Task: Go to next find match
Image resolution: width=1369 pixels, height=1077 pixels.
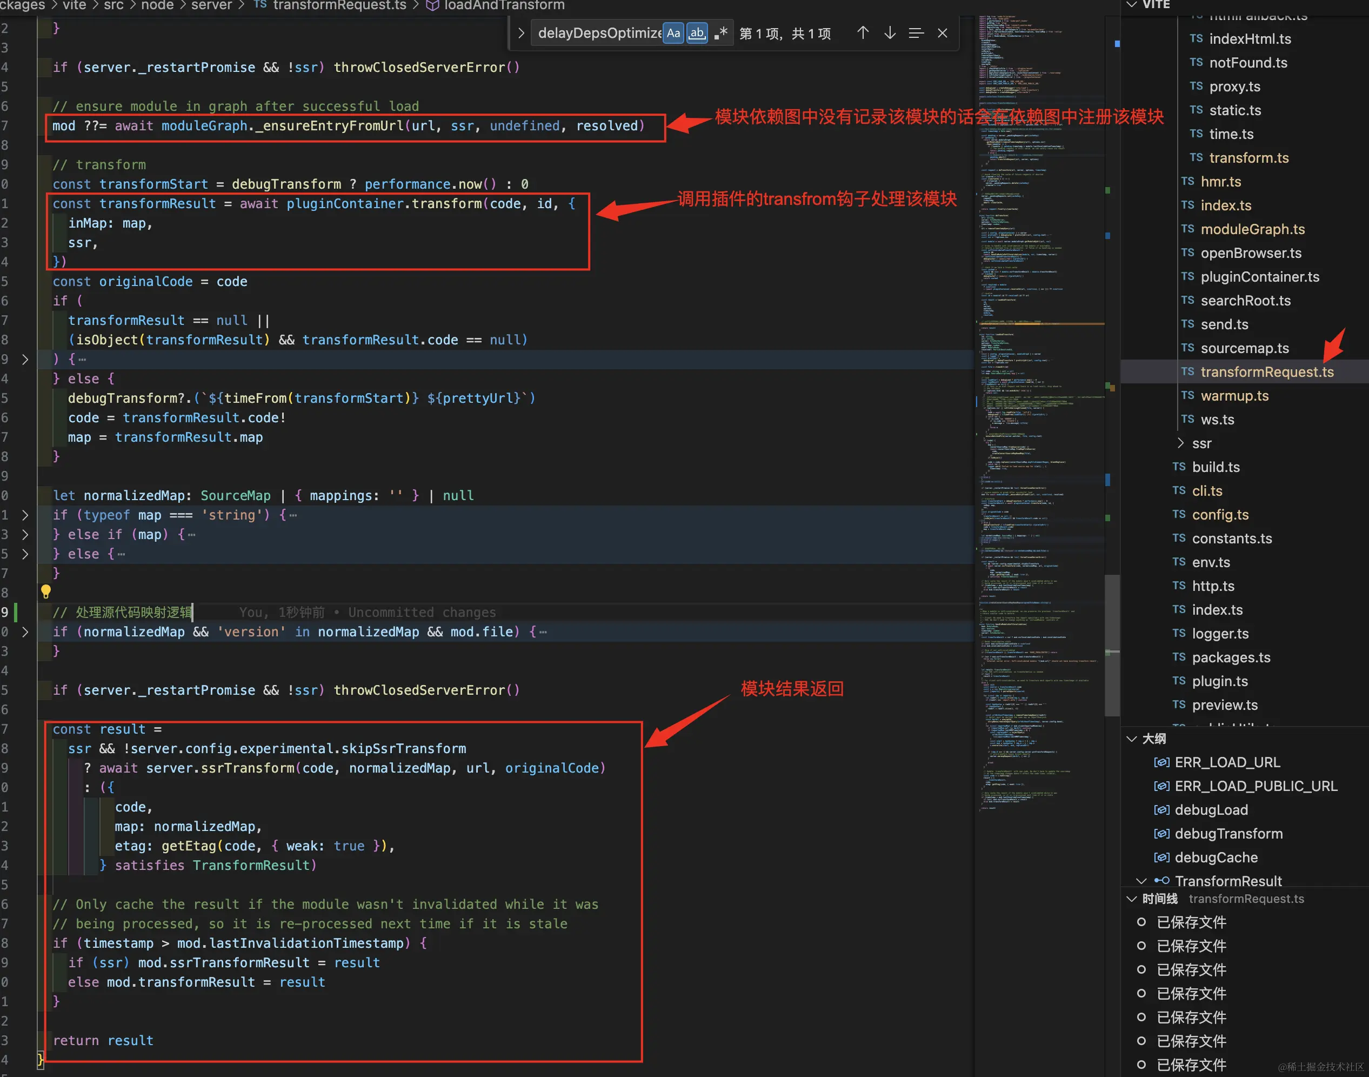Action: pos(890,34)
